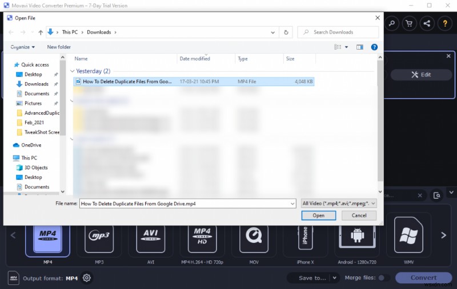
Task: Open the shopping cart icon in Movavi
Action: pos(409,23)
